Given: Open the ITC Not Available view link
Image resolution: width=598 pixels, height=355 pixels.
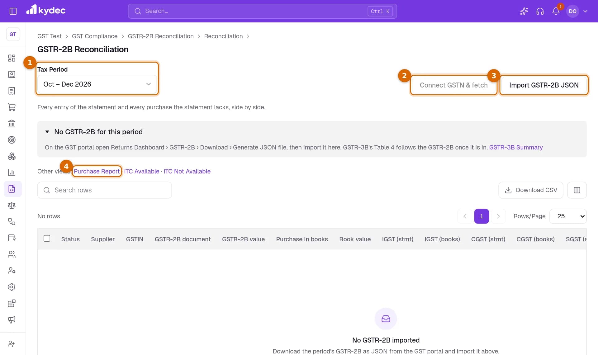Looking at the screenshot, I should click(x=187, y=171).
